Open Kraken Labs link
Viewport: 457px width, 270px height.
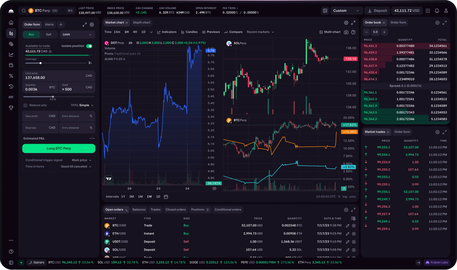[x=436, y=263]
